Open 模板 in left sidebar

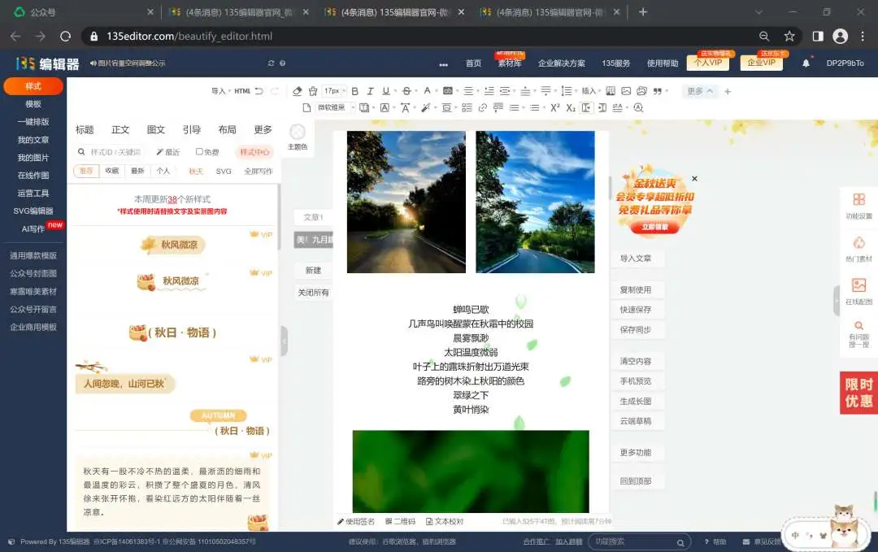33,104
